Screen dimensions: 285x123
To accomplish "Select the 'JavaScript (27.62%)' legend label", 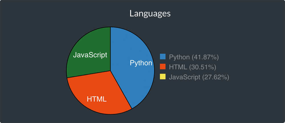I will (199, 77).
